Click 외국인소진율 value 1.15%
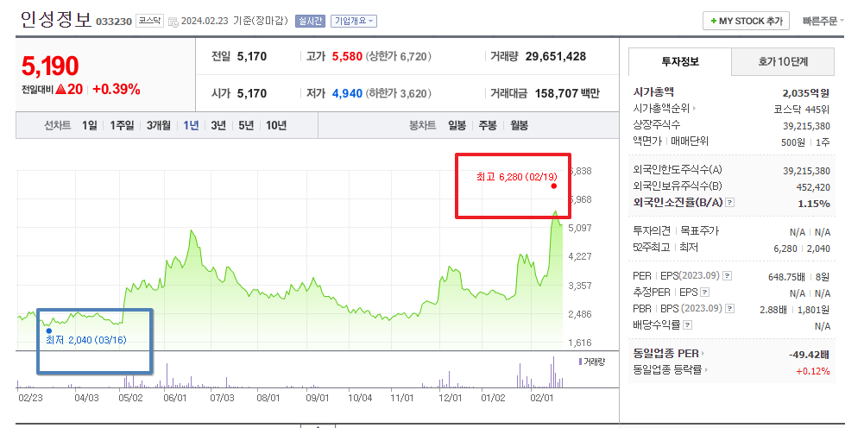 814,204
